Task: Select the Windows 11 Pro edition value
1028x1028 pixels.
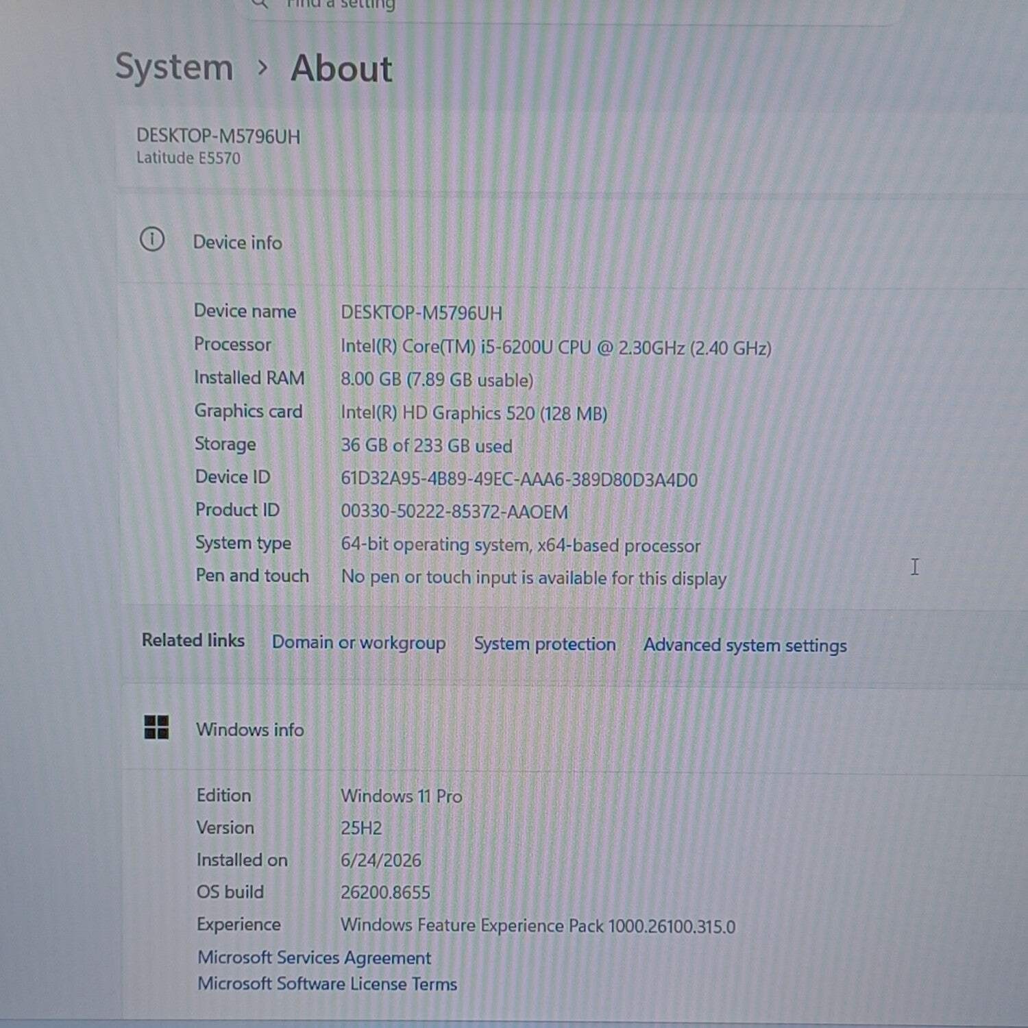Action: tap(402, 796)
